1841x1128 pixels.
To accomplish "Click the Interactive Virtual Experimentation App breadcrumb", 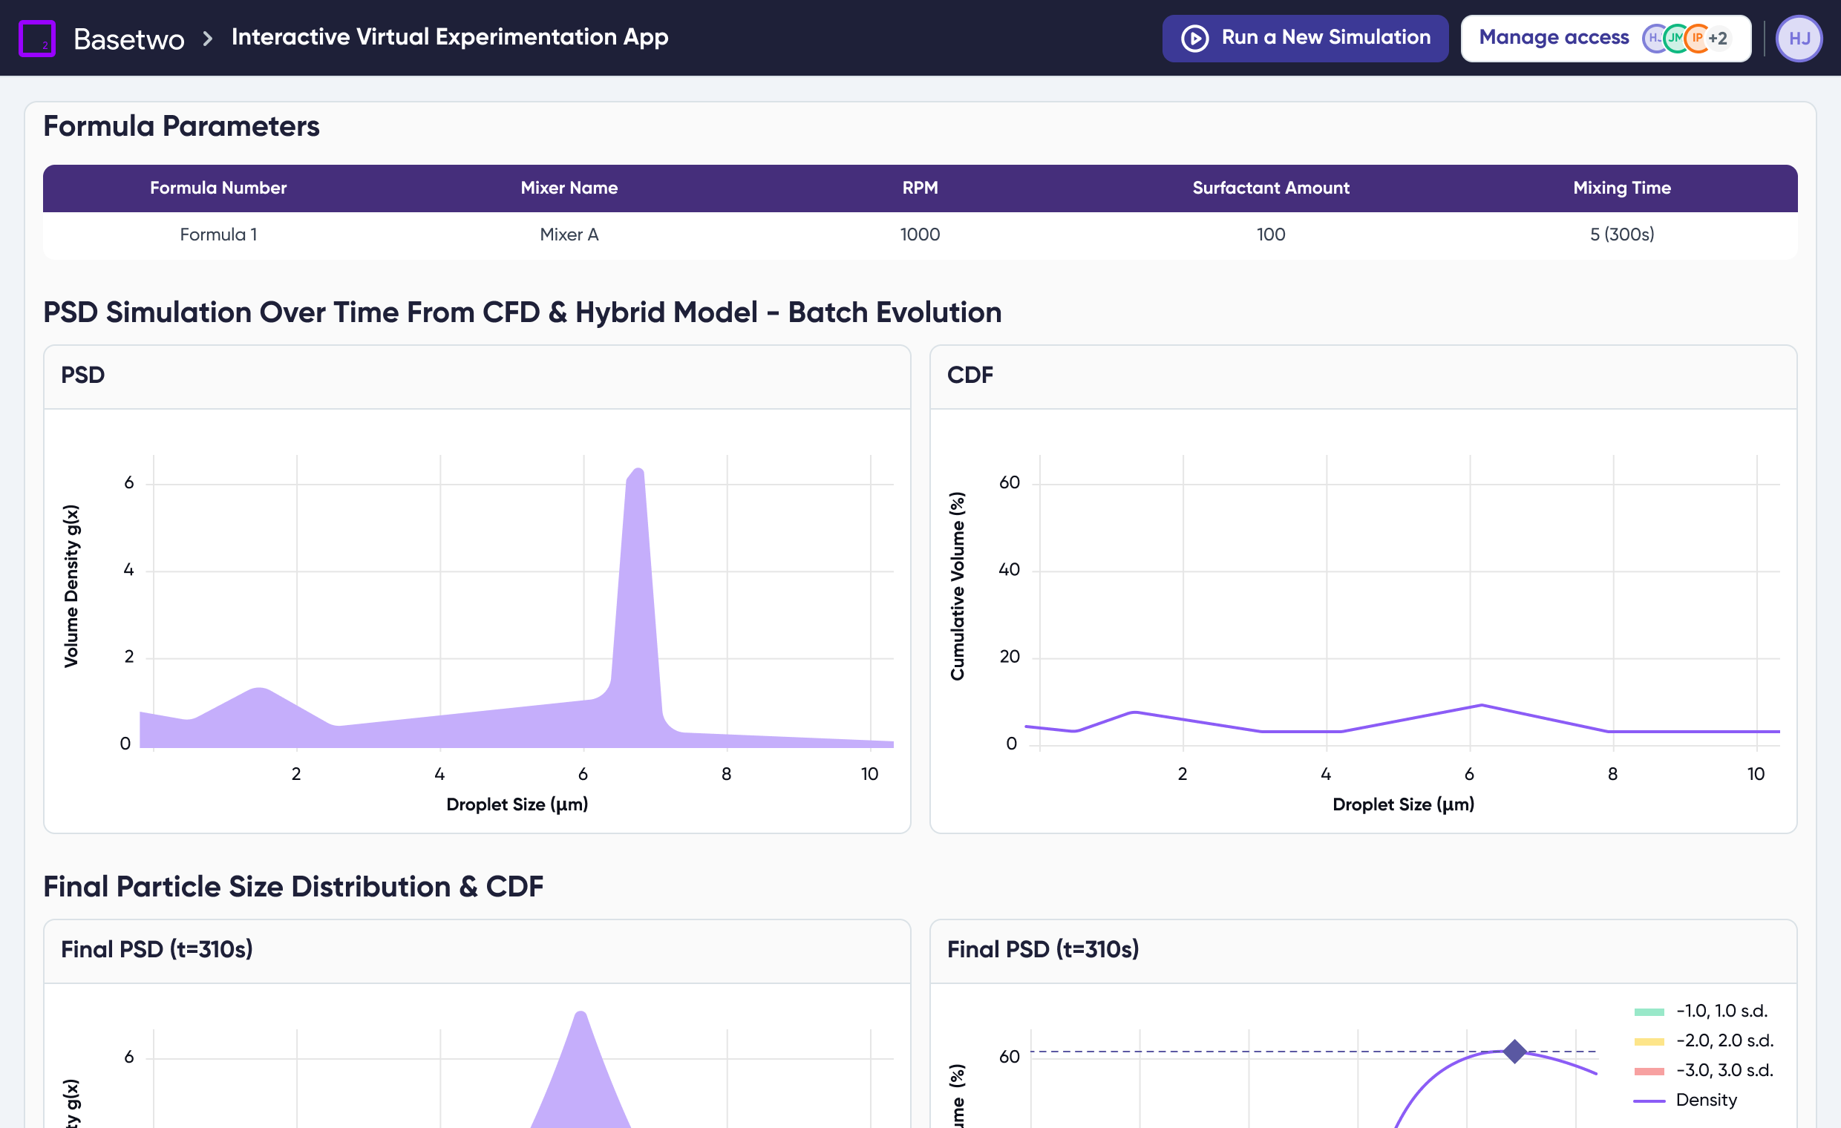I will 450,36.
